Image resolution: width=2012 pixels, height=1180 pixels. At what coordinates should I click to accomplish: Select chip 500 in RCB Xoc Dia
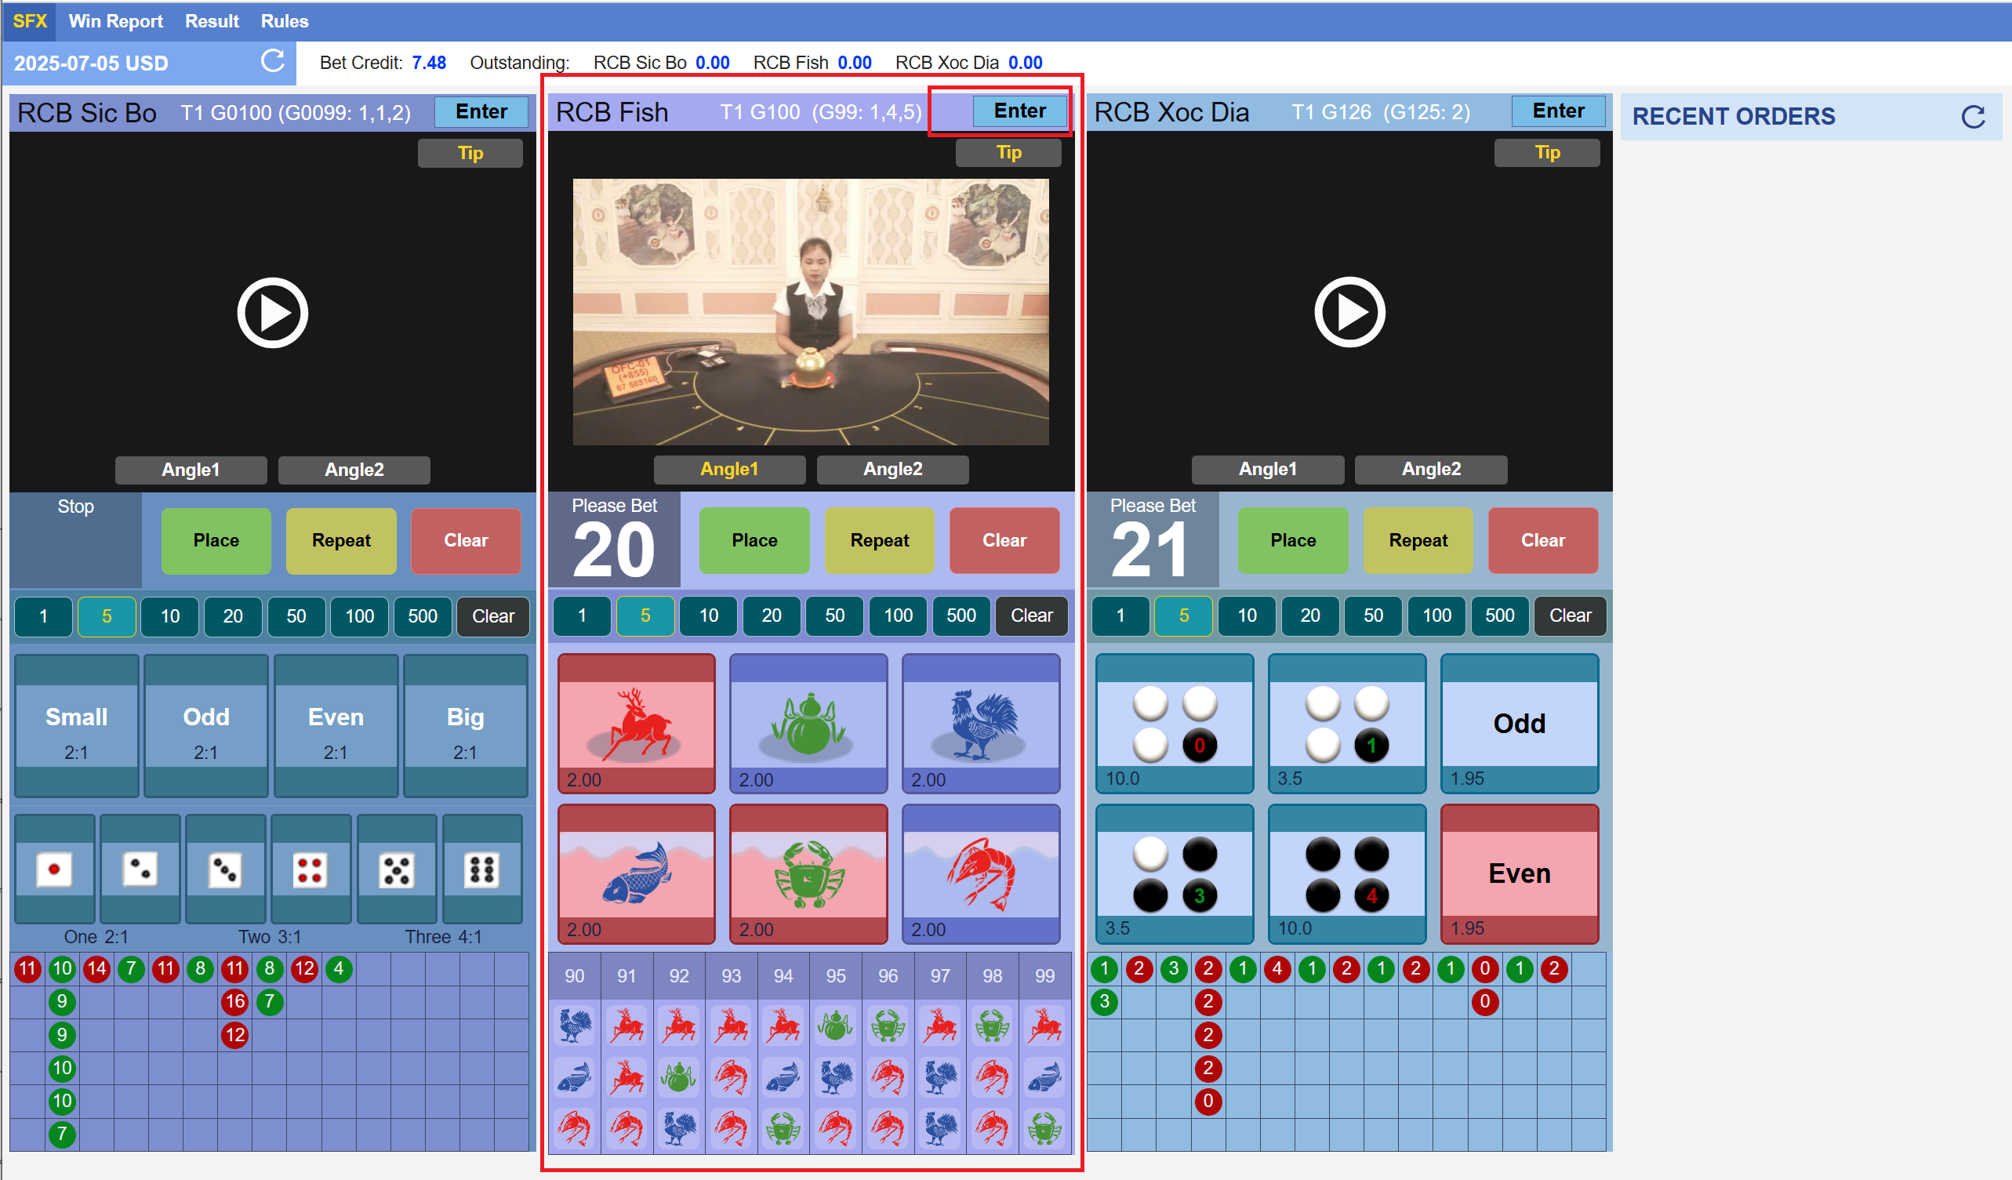tap(1499, 615)
